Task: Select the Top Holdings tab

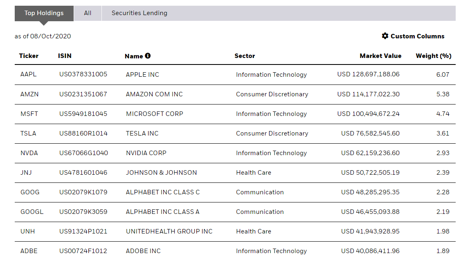Action: (x=44, y=13)
